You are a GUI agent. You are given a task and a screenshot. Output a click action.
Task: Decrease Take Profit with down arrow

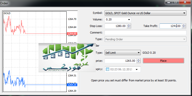tap(184, 27)
